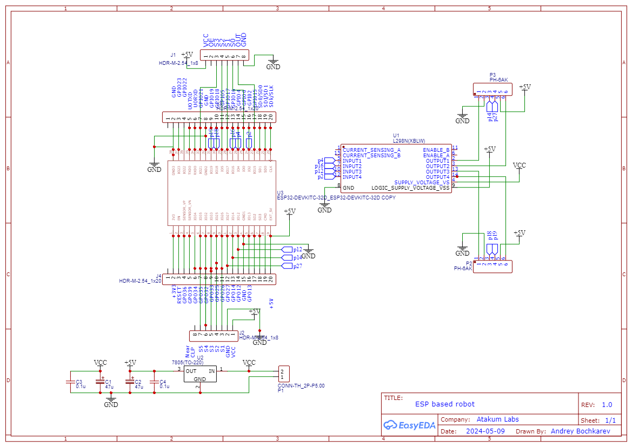Select the L298N(XBLW) part label of U1
The image size is (632, 447).
(409, 141)
